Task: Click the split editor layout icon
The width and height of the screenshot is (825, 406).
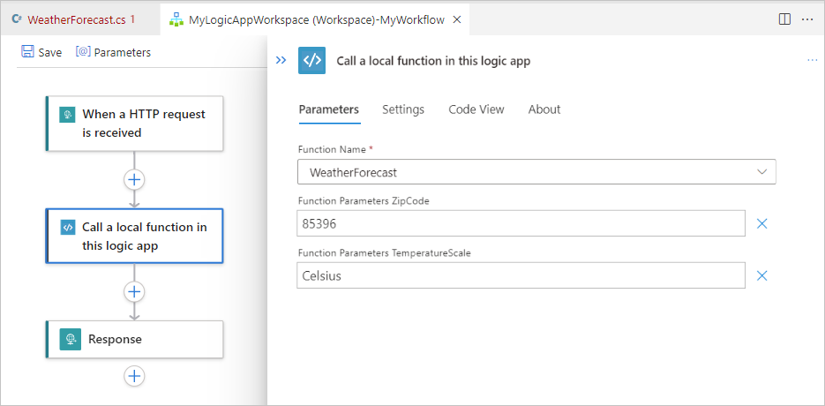Action: (784, 19)
